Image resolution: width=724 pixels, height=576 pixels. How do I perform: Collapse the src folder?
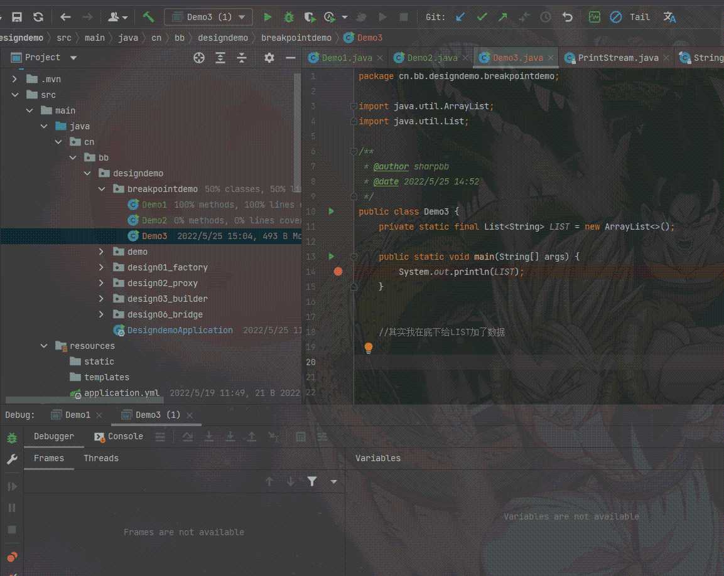click(15, 95)
